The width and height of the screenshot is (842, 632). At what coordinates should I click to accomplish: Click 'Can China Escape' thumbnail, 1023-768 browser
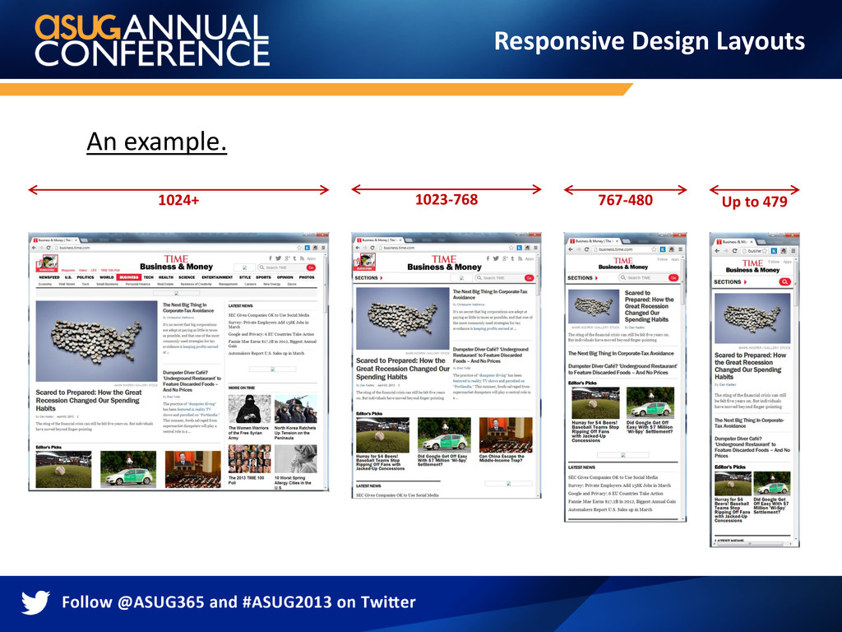point(506,435)
